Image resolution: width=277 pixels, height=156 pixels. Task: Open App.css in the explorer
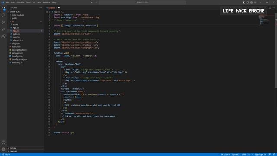coord(16,28)
